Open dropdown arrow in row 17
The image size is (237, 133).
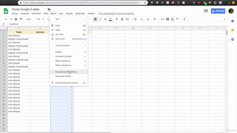click(x=71, y=87)
